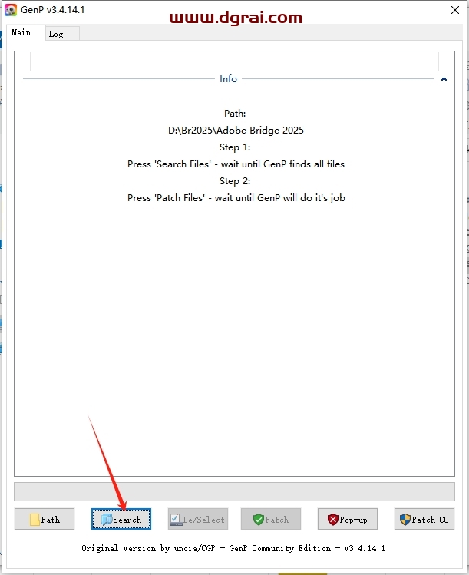Select the Main tab
The image size is (469, 575).
[25, 33]
